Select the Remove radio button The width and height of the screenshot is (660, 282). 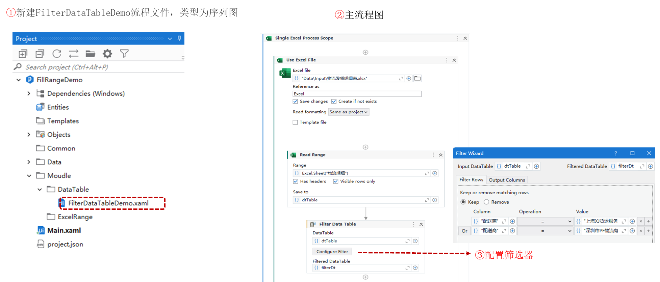click(x=486, y=202)
